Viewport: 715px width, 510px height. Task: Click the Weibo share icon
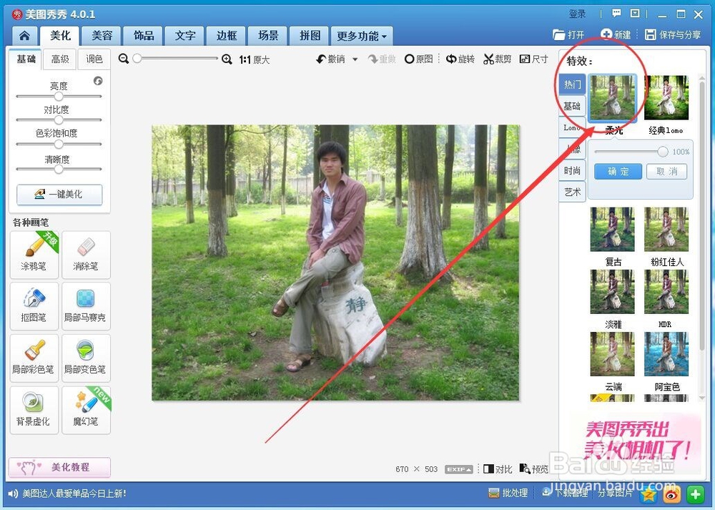[672, 494]
